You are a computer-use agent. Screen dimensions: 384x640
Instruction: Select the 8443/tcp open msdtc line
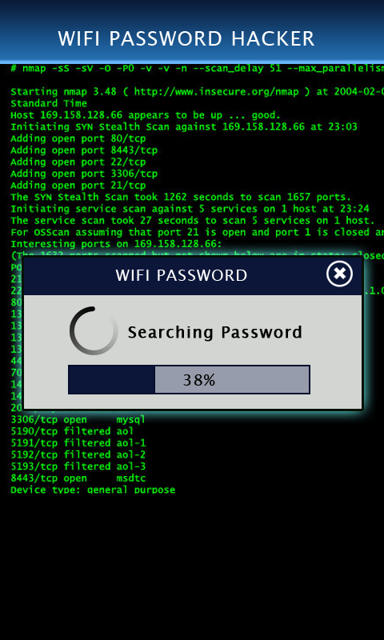78,478
